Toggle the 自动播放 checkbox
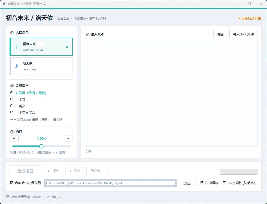 [202, 183]
